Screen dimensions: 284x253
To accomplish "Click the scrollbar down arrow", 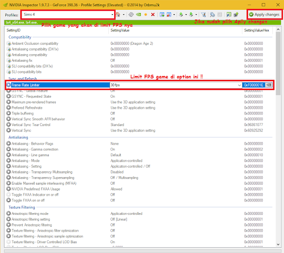I will click(x=278, y=245).
